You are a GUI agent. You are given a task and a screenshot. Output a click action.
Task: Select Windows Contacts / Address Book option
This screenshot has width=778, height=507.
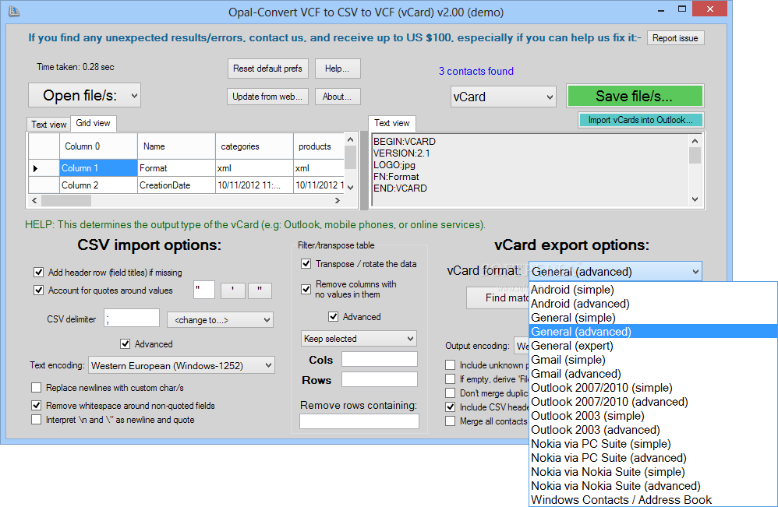(x=653, y=499)
